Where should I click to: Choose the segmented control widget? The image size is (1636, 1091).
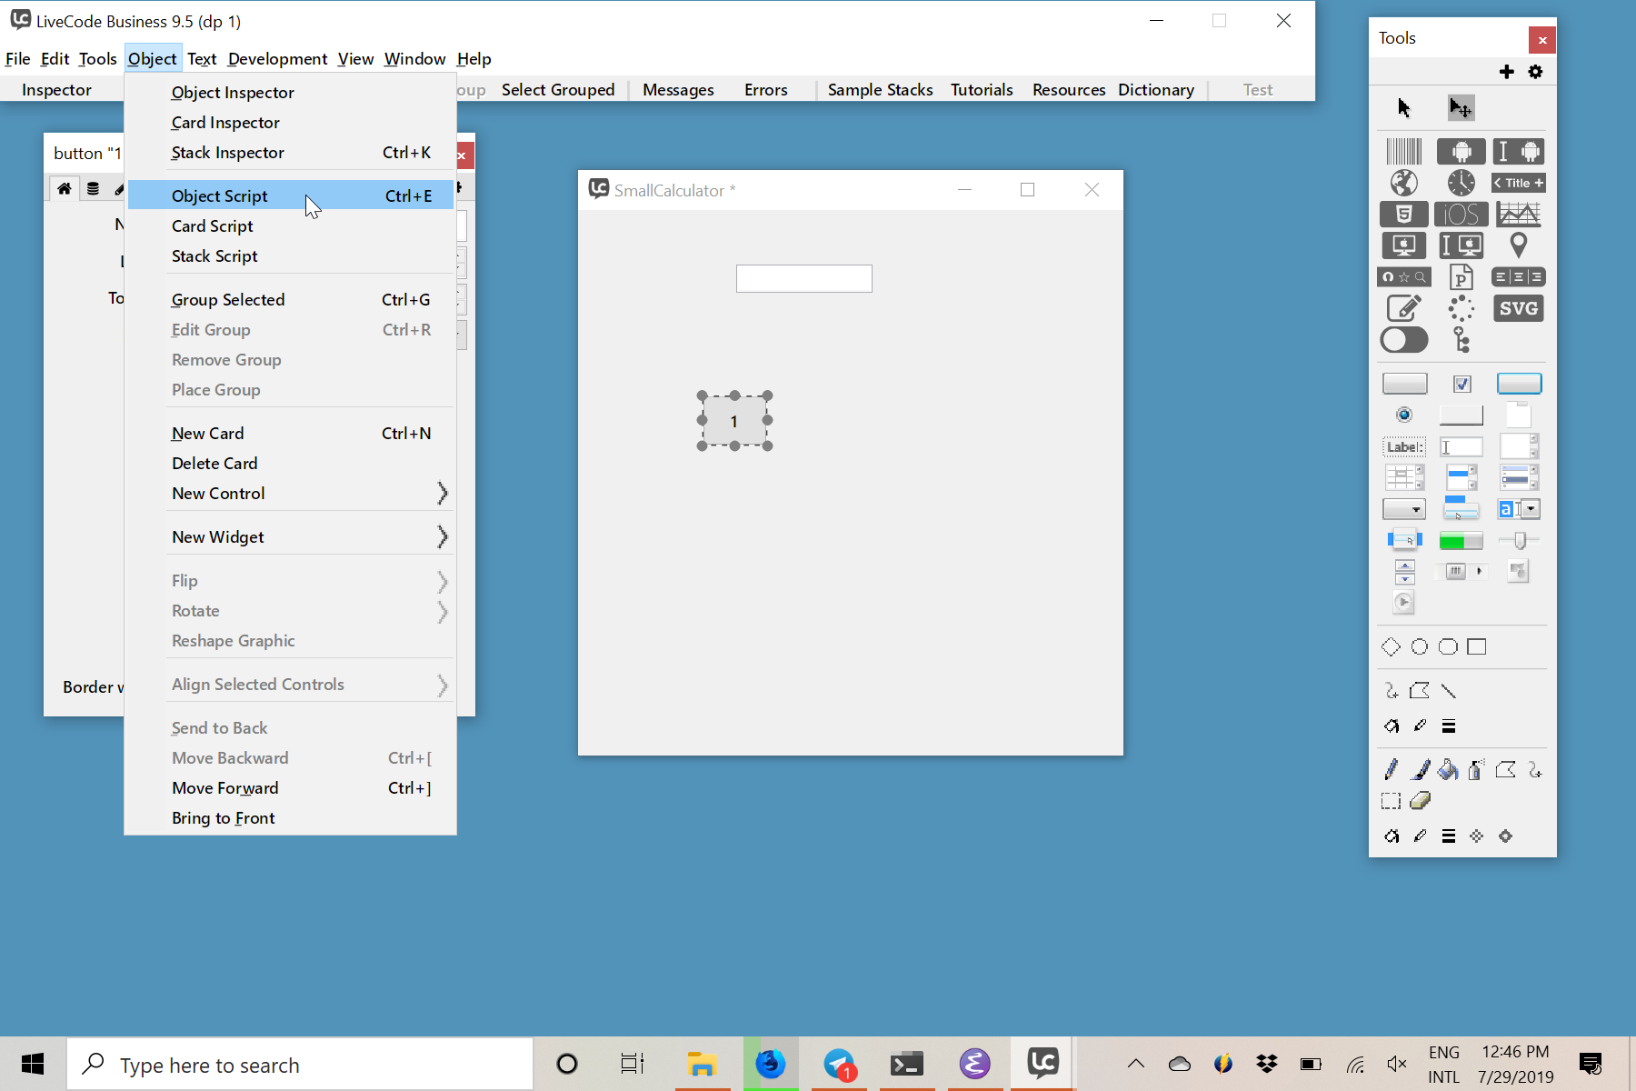point(1518,277)
